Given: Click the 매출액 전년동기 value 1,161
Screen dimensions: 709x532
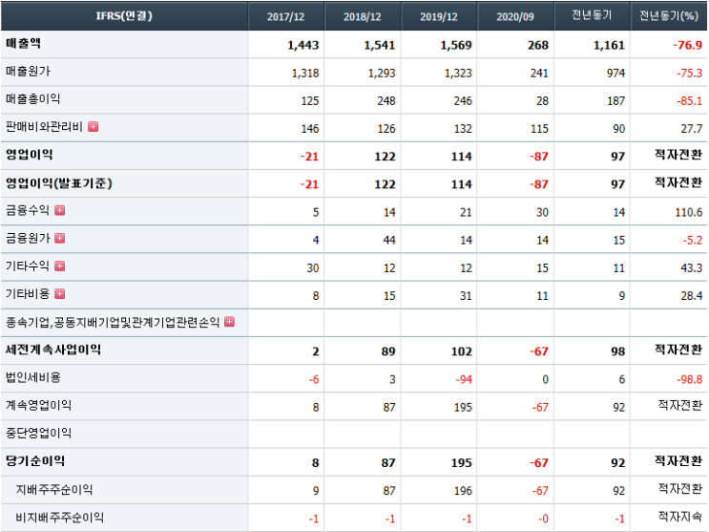Looking at the screenshot, I should (x=609, y=45).
